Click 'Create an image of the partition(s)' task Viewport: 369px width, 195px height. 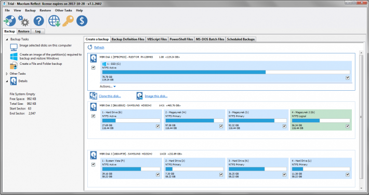point(50,57)
